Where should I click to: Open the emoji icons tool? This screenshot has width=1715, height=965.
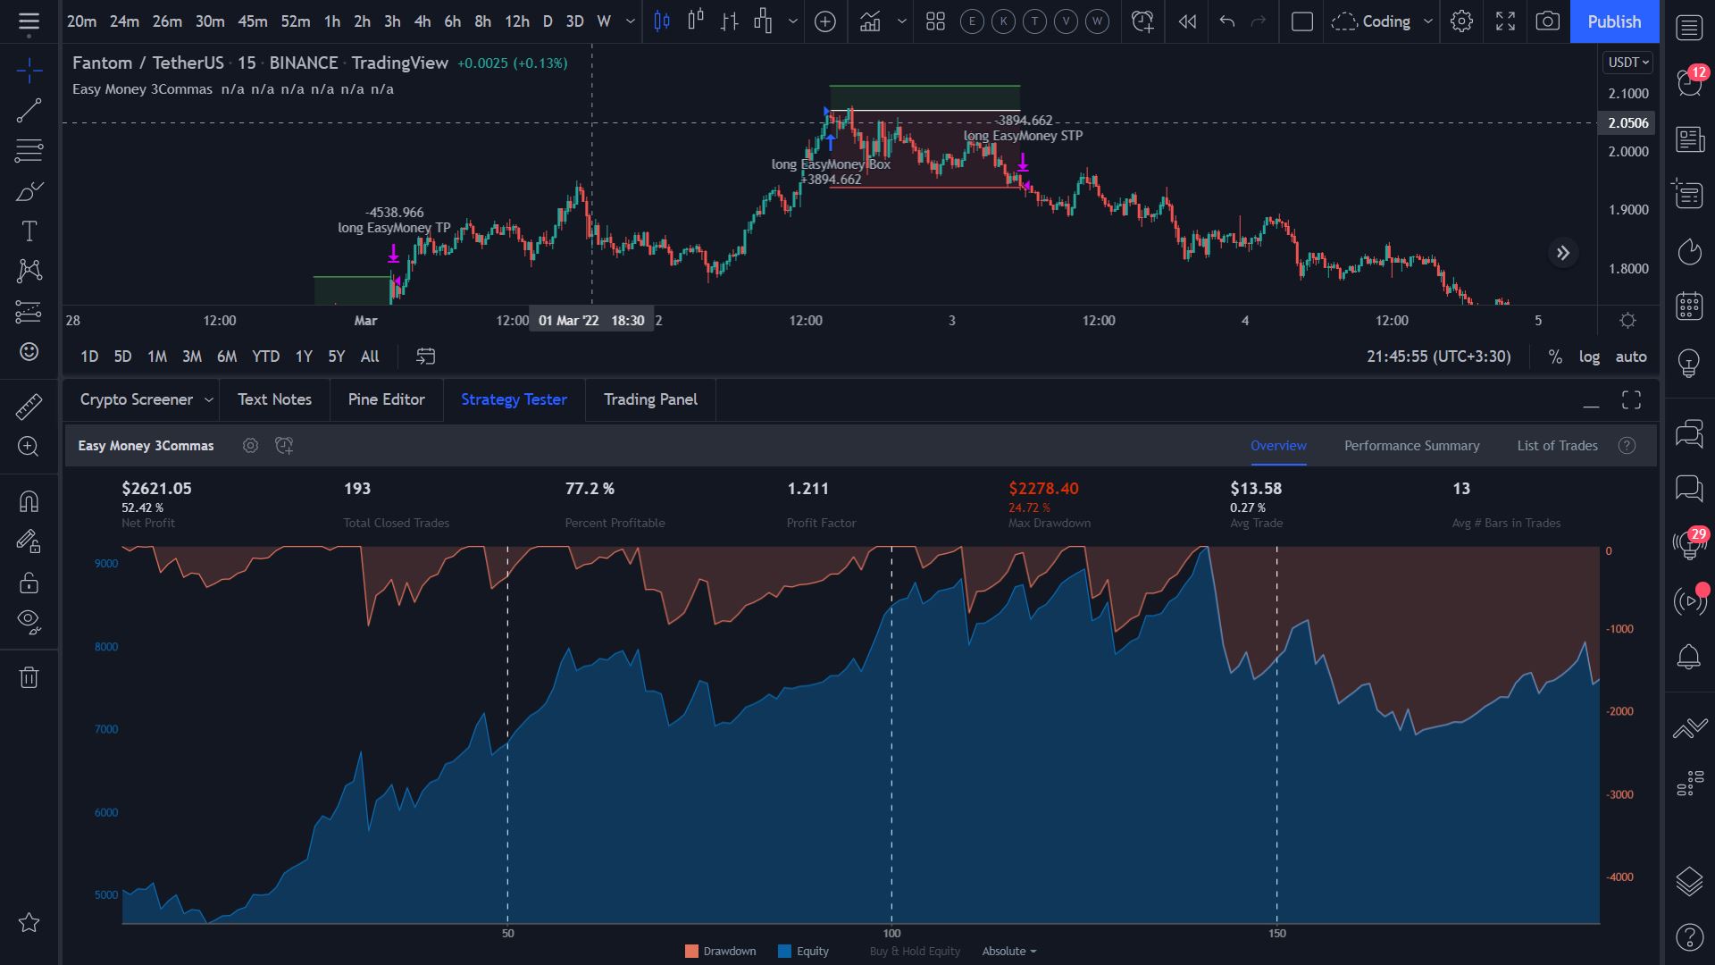pos(29,351)
